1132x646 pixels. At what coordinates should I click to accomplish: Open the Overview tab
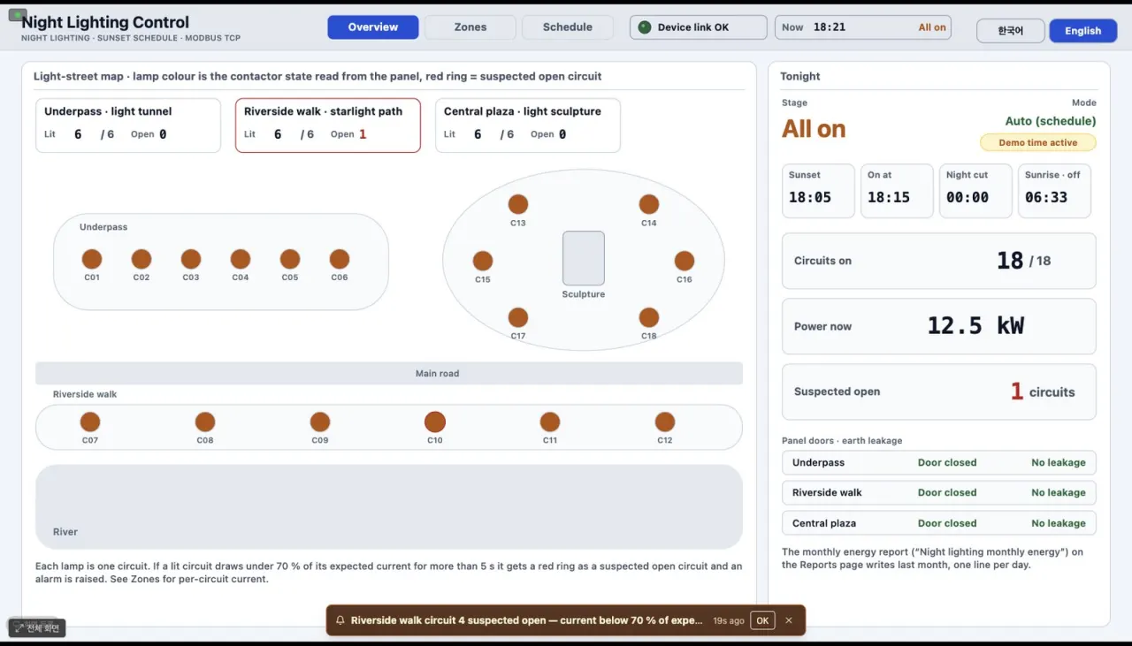tap(373, 27)
